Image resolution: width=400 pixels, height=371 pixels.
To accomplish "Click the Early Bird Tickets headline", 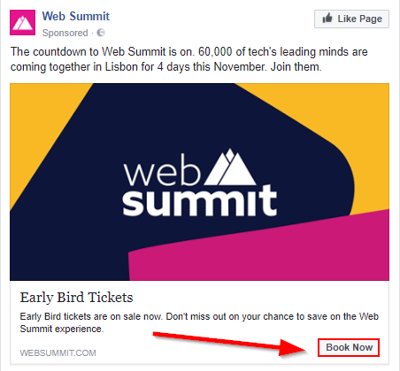I will click(76, 298).
